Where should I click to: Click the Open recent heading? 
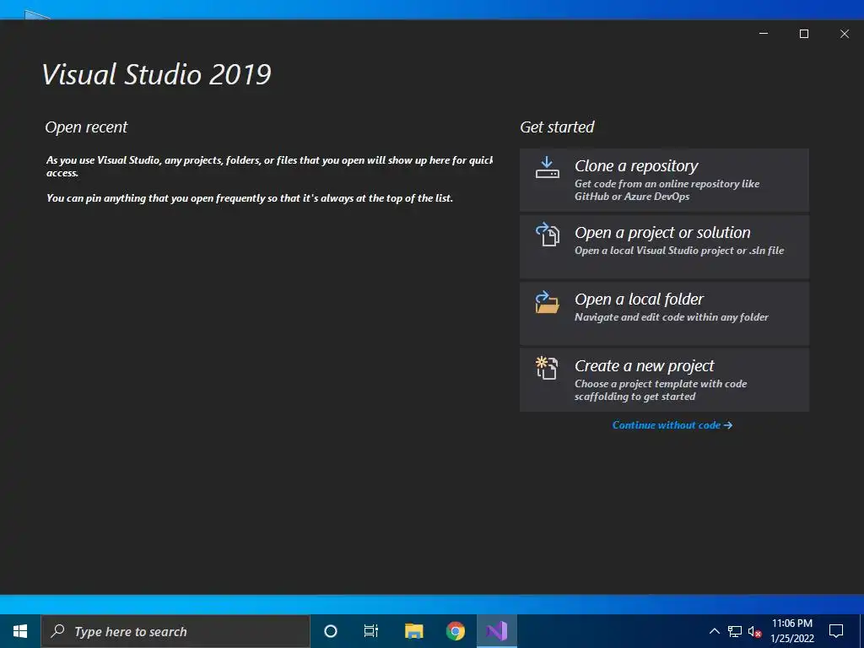(x=86, y=127)
